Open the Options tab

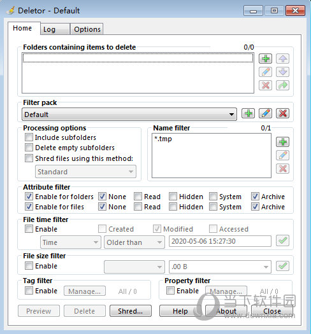(x=87, y=29)
